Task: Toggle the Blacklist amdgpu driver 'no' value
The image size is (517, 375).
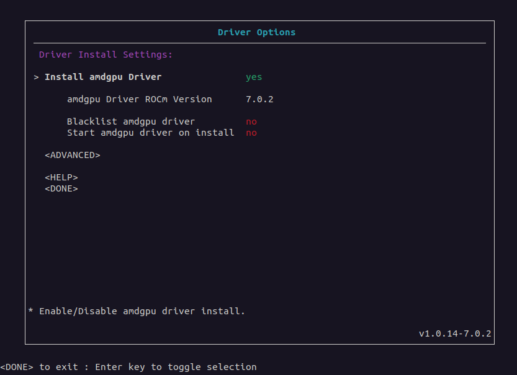Action: tap(251, 121)
